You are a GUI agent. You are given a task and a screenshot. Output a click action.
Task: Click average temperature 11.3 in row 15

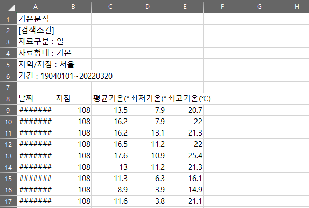point(110,179)
